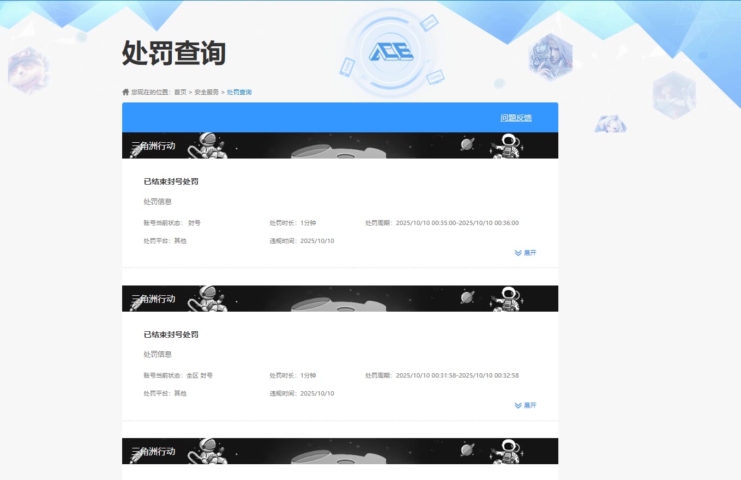Viewport: 741px width, 480px height.
Task: Click the third 三角洲行动 banner at the bottom
Action: 154,451
